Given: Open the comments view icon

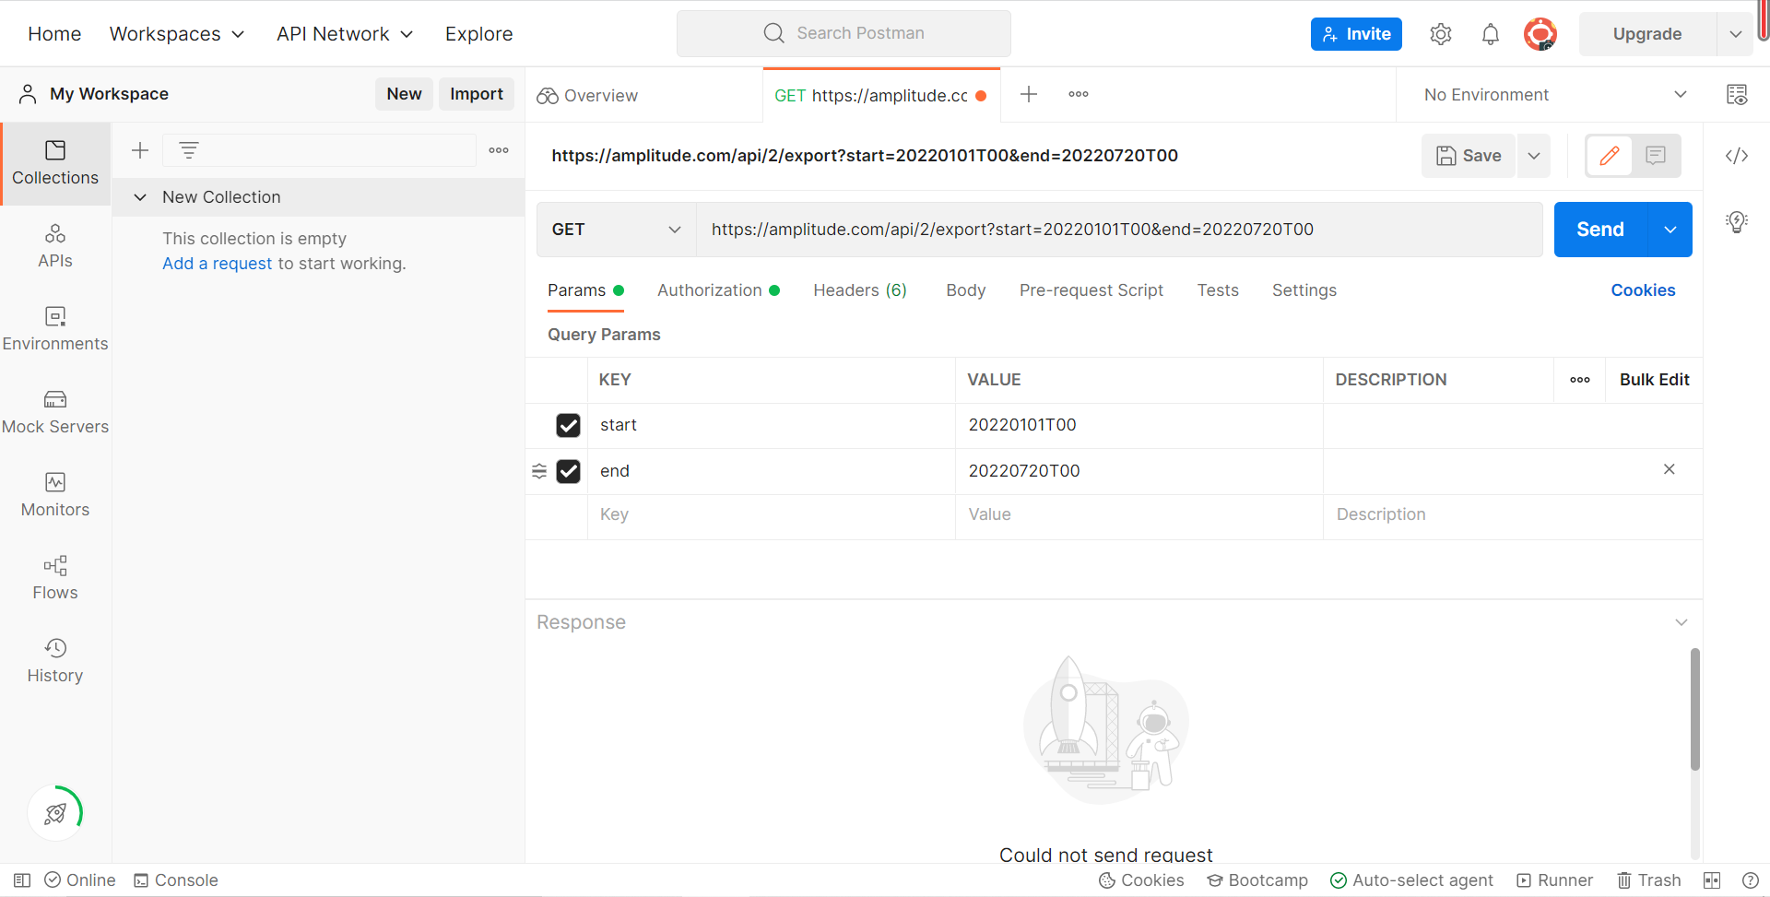Looking at the screenshot, I should tap(1656, 156).
